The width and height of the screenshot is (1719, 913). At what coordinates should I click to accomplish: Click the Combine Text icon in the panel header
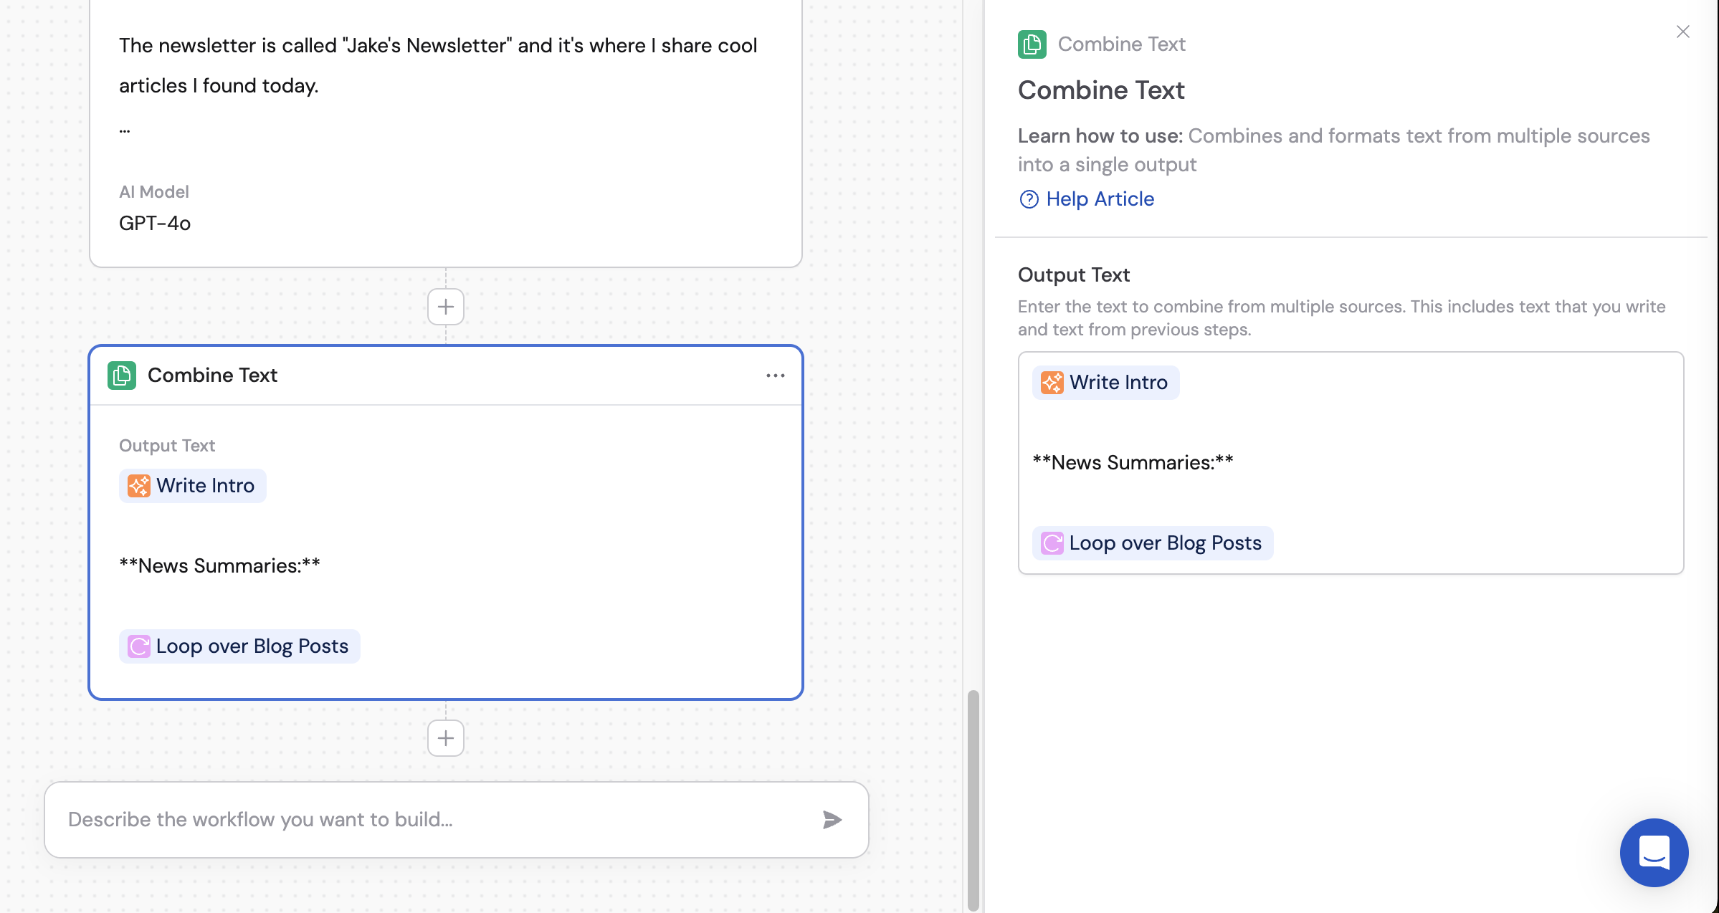1032,44
